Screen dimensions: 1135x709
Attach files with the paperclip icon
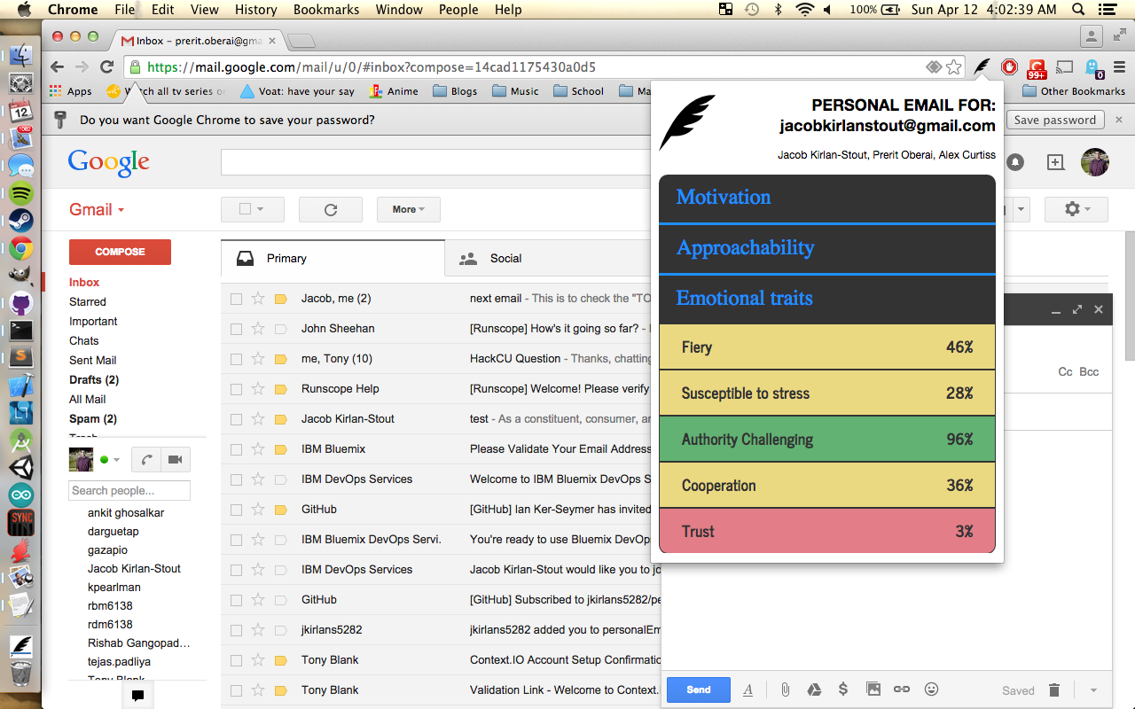tap(785, 690)
